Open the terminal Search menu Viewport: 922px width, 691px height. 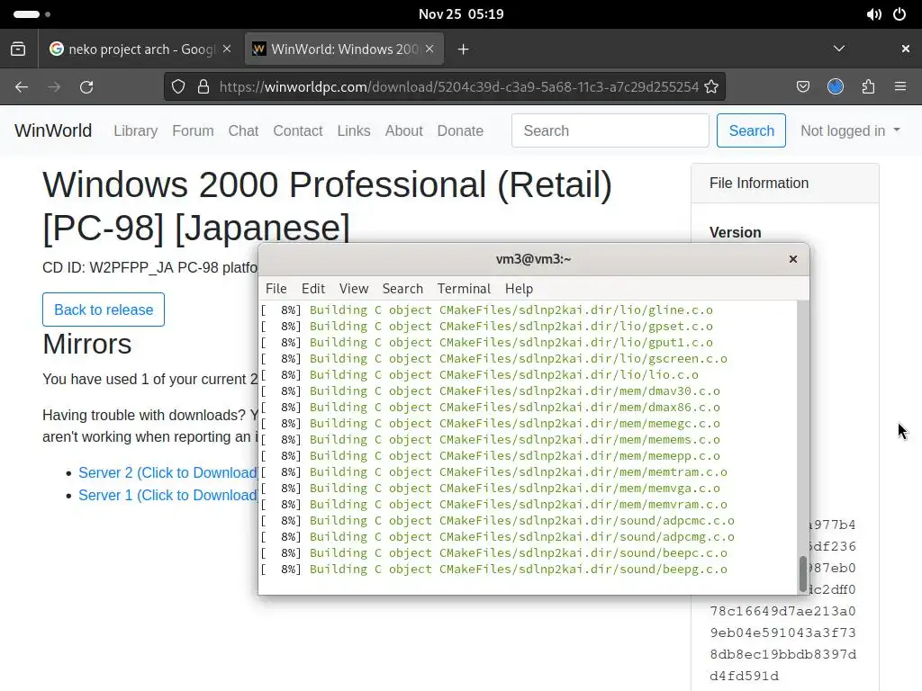[402, 289]
